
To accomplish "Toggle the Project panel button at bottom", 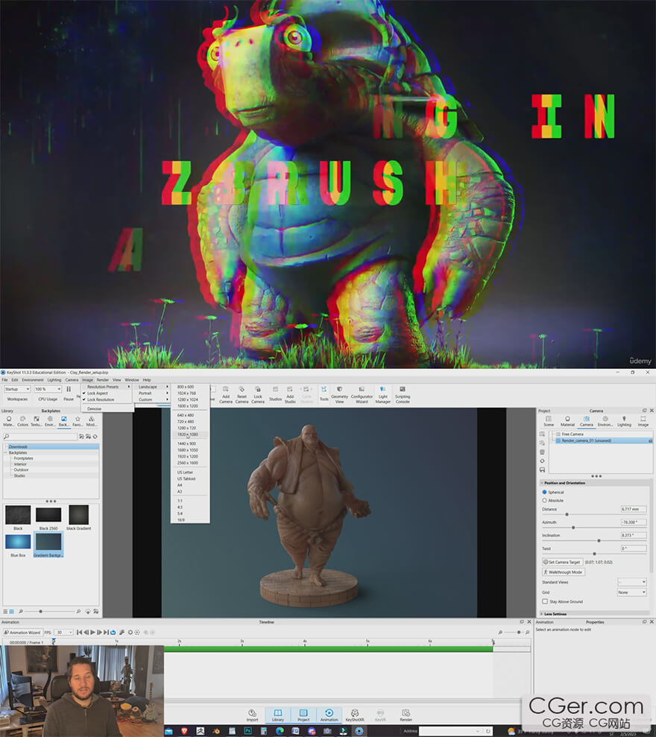I will 303,715.
